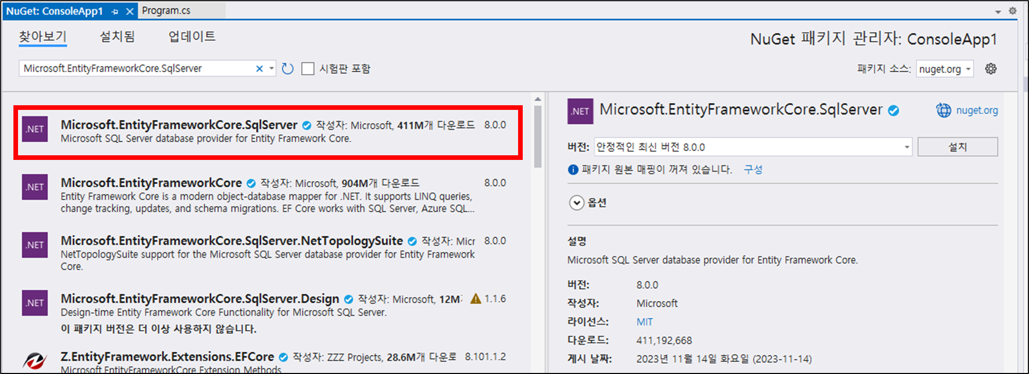
Task: Pin the NuGet: ConsoleApp1 tab
Action: tap(115, 11)
